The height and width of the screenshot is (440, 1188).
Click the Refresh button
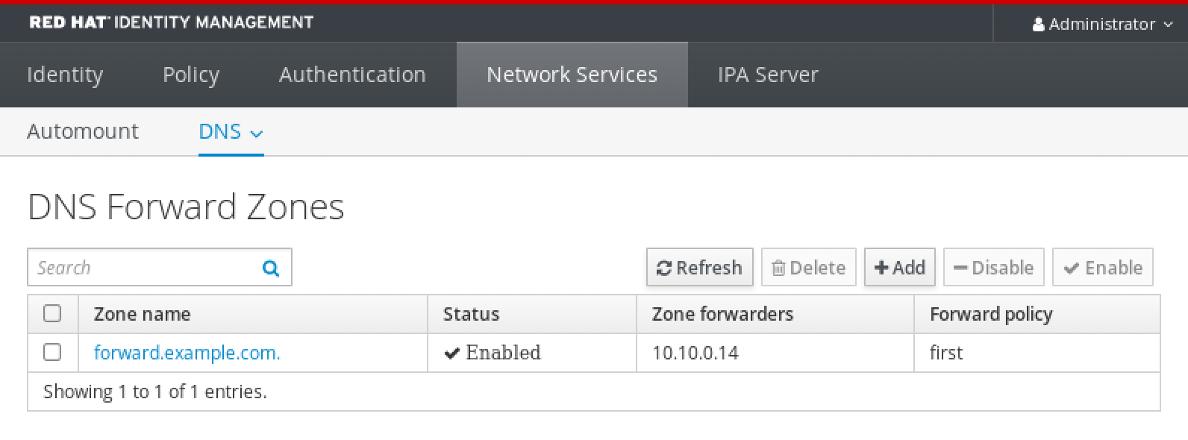pyautogui.click(x=699, y=268)
